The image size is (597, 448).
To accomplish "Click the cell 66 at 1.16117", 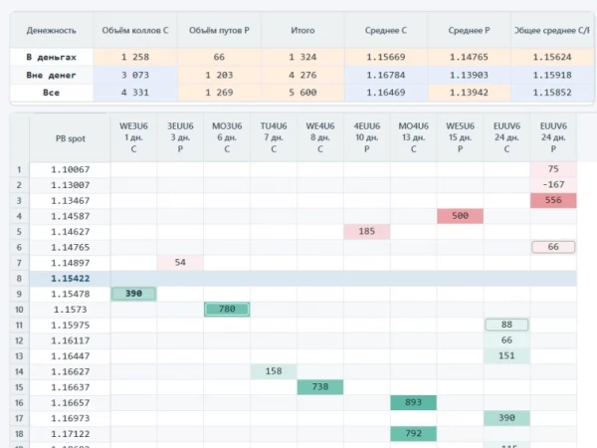I will pyautogui.click(x=506, y=340).
